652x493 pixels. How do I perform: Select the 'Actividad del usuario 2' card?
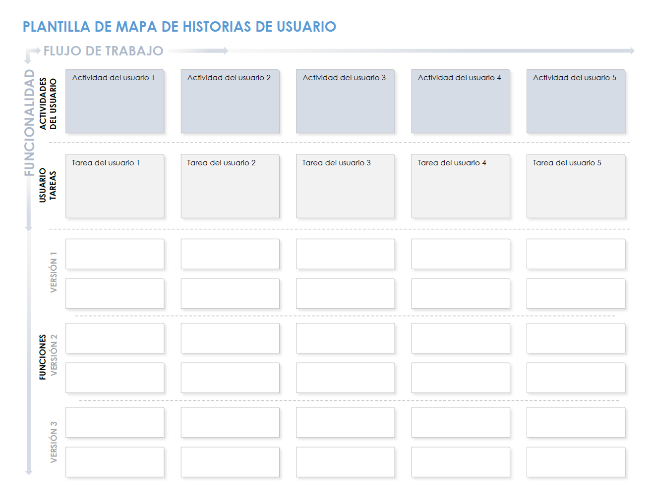230,101
